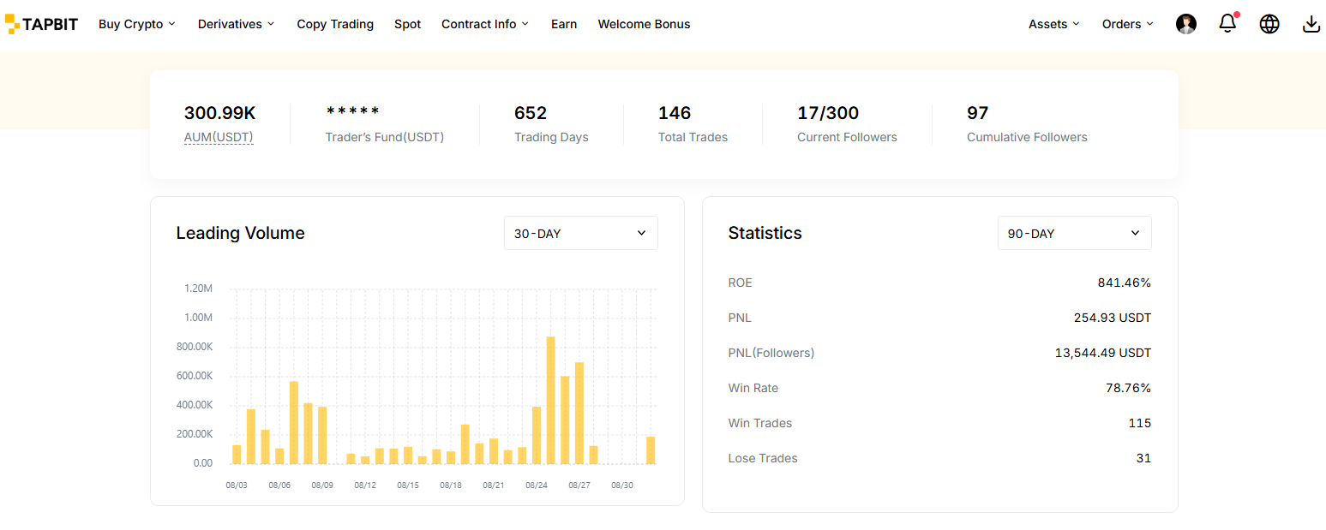Click the tallest bar in volume chart
The height and width of the screenshot is (530, 1326).
pos(550,401)
